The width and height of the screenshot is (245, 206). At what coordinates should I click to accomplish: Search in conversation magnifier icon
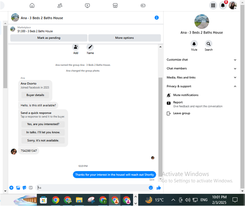point(209,44)
